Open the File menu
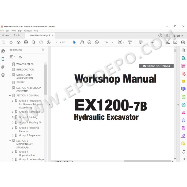 coord(2,31)
